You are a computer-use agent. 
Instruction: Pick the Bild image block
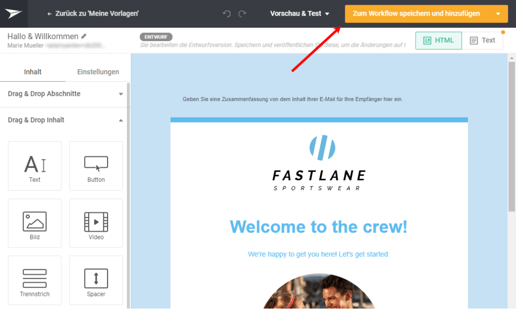[x=34, y=223]
